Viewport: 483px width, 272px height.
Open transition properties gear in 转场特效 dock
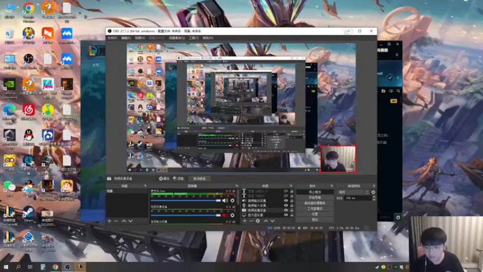(373, 192)
